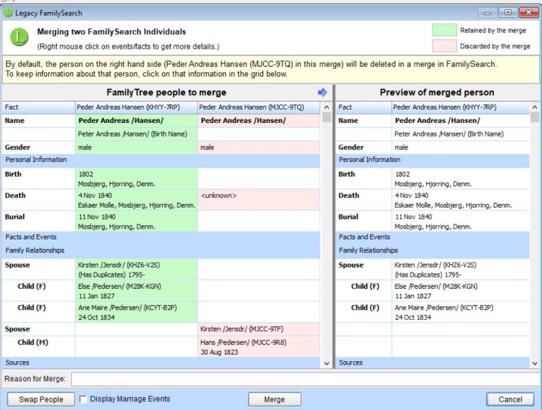The height and width of the screenshot is (410, 542).
Task: Click Personal Information section row in left grid
Action: (x=161, y=160)
